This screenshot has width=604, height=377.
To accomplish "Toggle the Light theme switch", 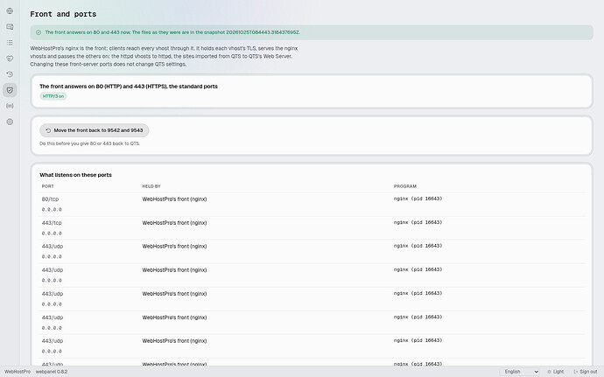I will (x=556, y=372).
